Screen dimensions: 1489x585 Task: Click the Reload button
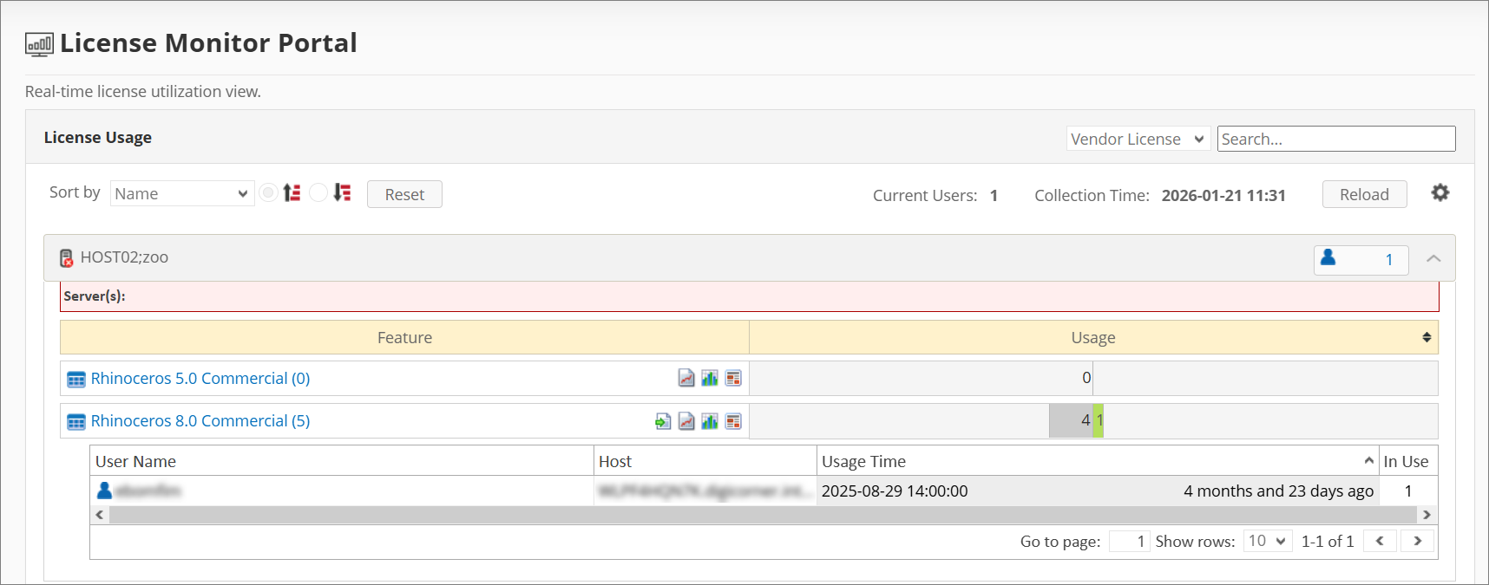(1364, 194)
